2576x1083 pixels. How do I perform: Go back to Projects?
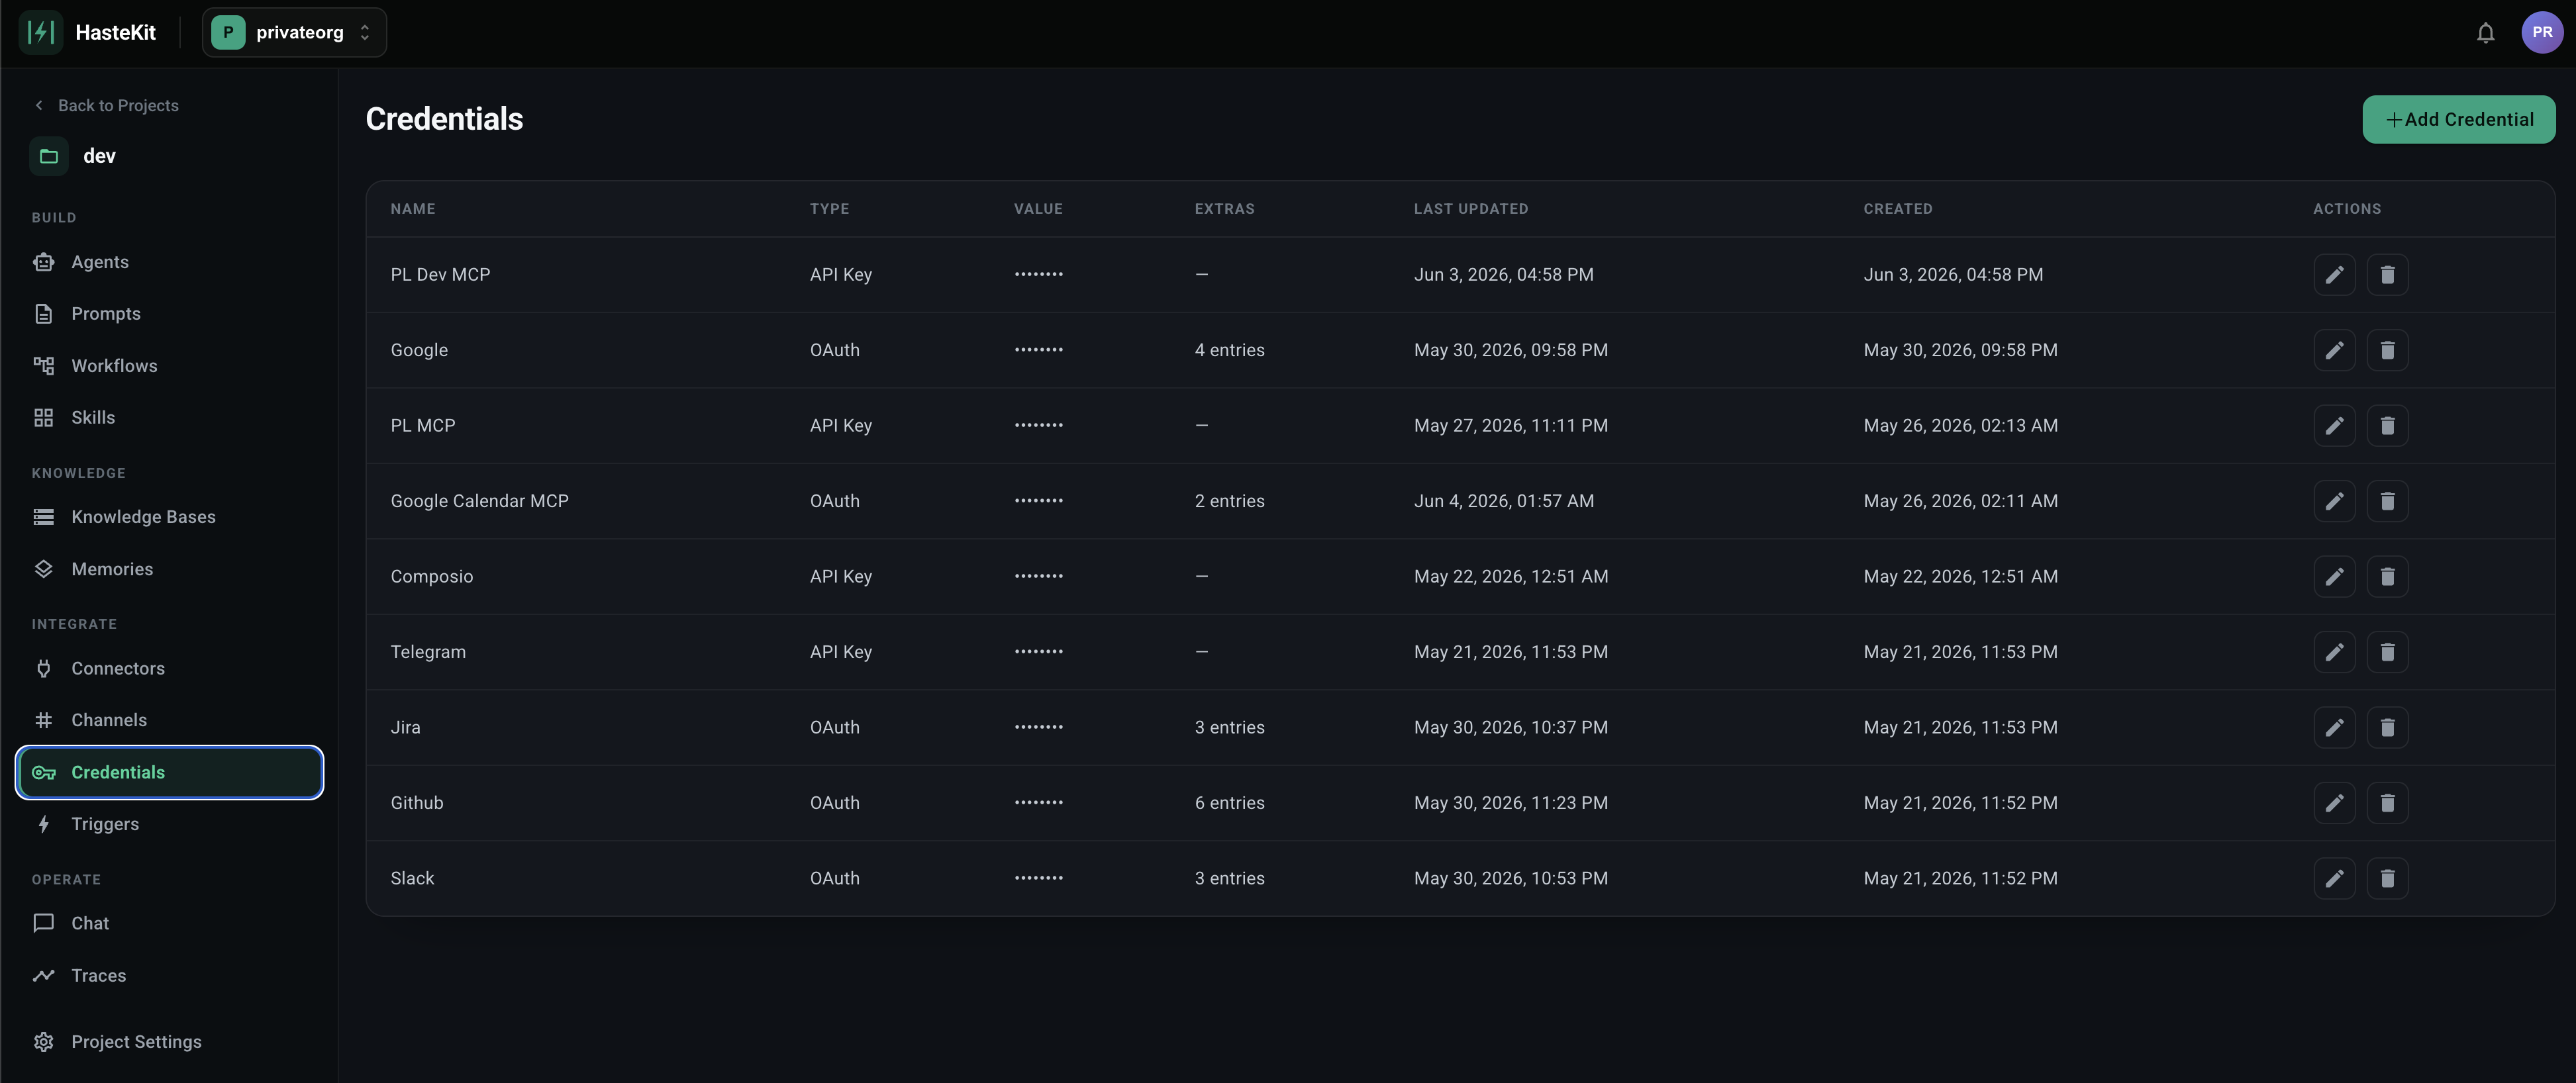pyautogui.click(x=106, y=106)
